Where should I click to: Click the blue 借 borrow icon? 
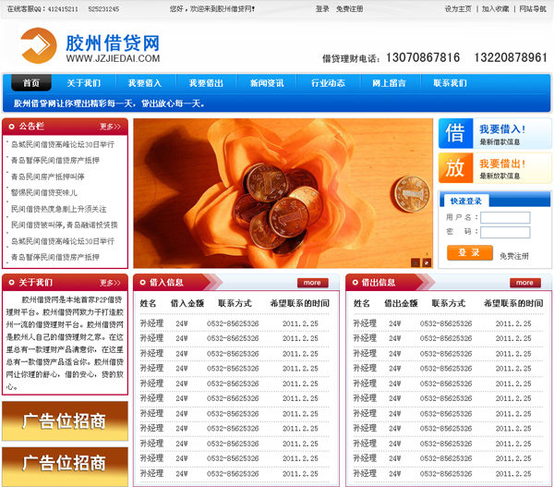[x=455, y=134]
